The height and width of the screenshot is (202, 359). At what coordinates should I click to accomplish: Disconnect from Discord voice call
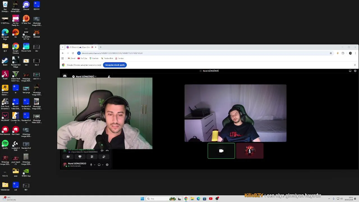tap(107, 151)
